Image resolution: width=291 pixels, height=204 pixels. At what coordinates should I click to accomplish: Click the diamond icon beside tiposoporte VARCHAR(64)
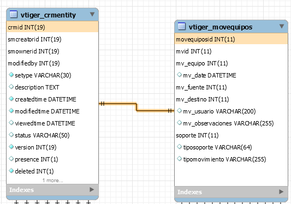179,147
